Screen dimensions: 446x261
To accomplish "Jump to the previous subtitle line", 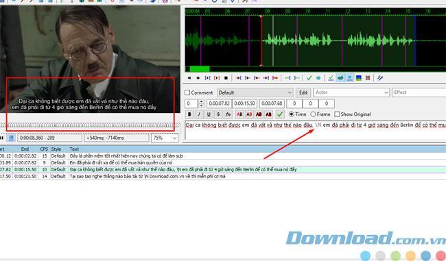I will [189, 78].
